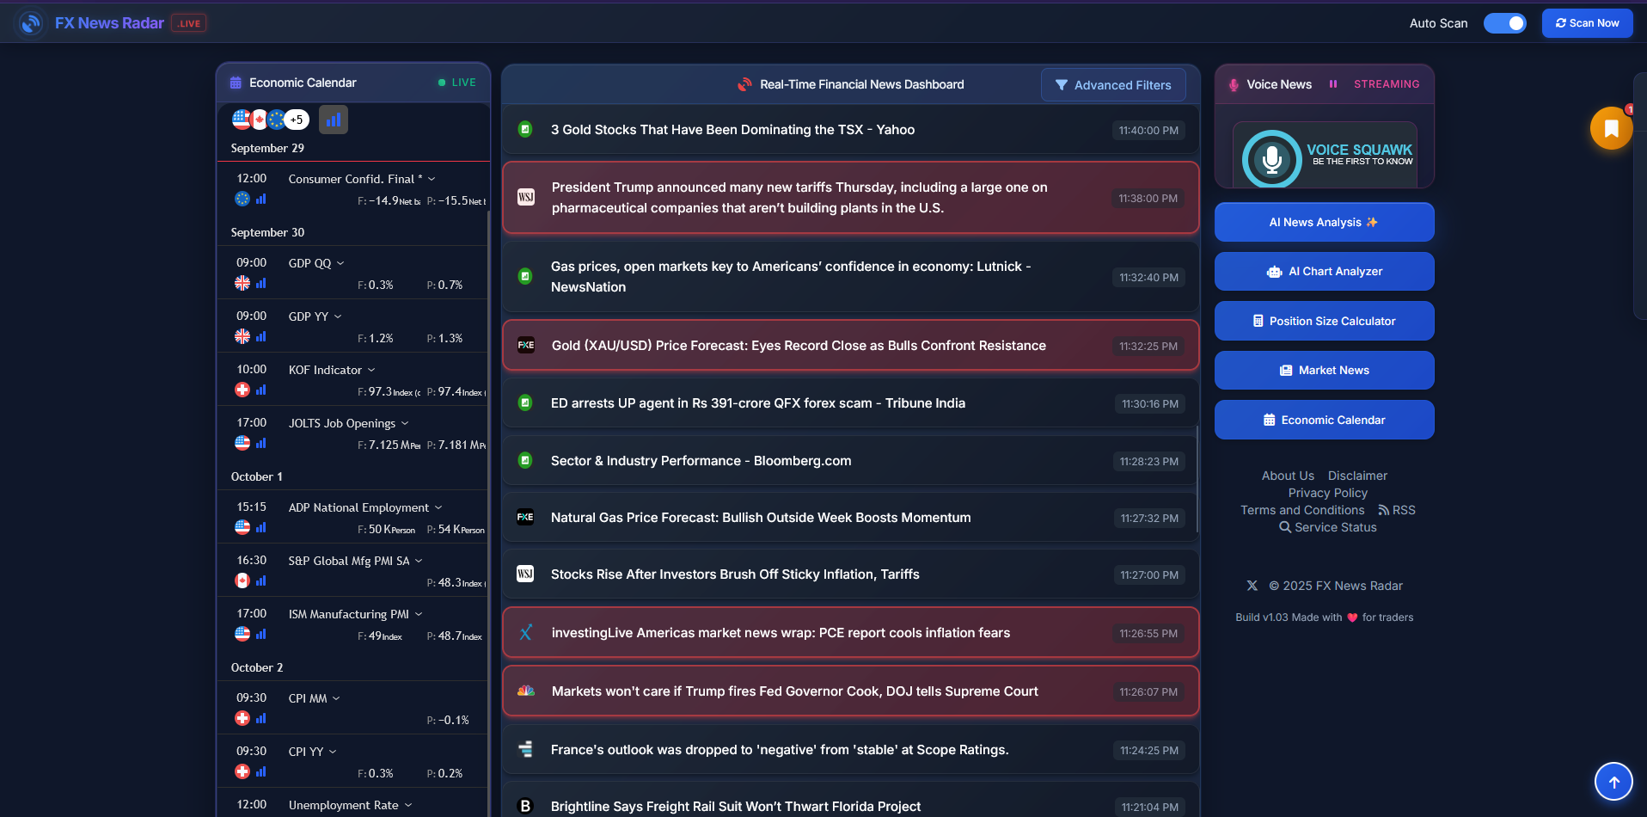This screenshot has height=817, width=1647.
Task: Click the 11:32:25 PM timestamp on Gold forecast
Action: [1148, 346]
